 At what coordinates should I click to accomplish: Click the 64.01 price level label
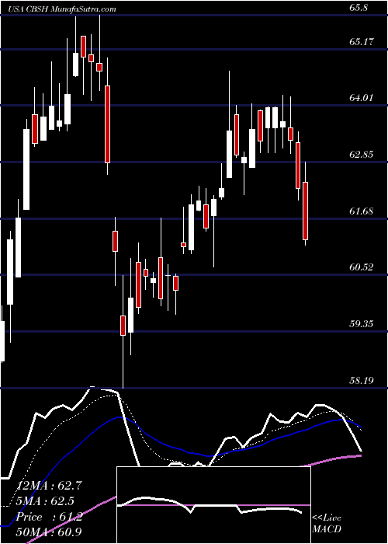click(362, 98)
